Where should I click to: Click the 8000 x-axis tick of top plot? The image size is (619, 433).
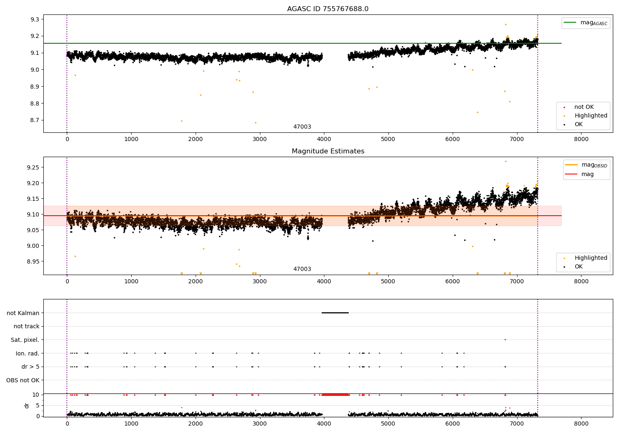coord(581,139)
